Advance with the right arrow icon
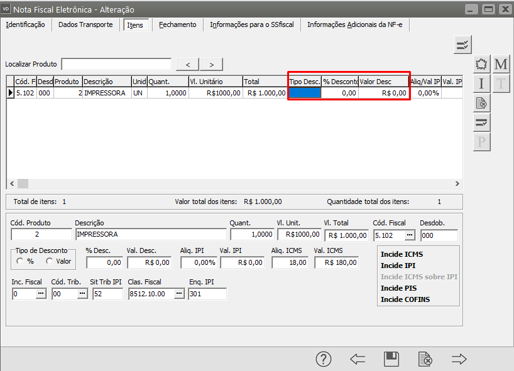 [x=459, y=359]
